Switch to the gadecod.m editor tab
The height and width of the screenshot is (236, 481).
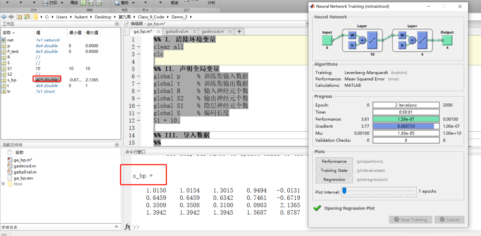[x=213, y=32]
